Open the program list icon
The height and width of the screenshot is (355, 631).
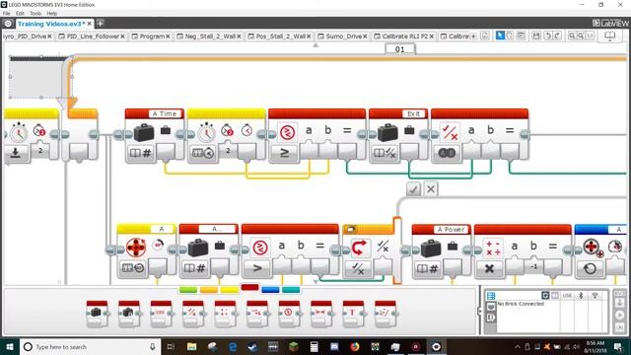click(485, 35)
